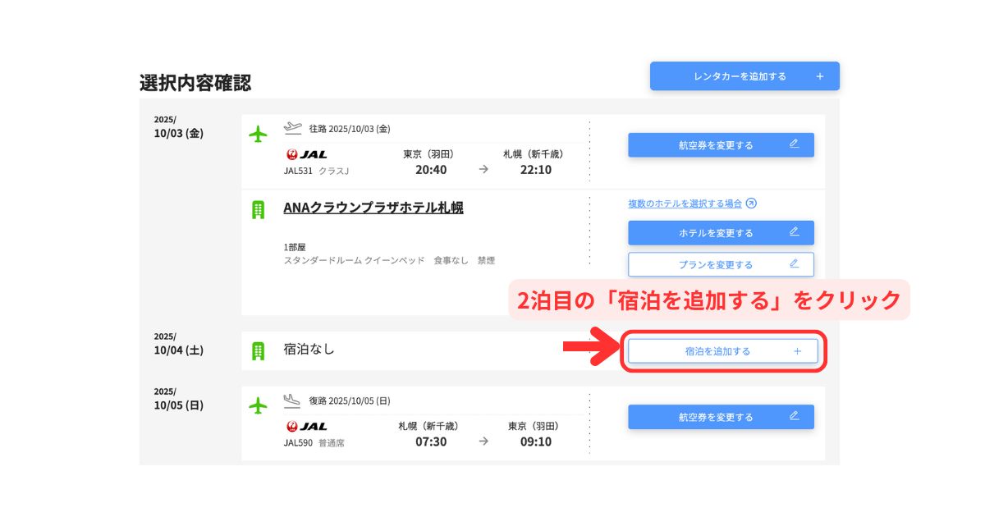Click the pencil icon on the return flight's 航空券を変更する

pyautogui.click(x=794, y=416)
